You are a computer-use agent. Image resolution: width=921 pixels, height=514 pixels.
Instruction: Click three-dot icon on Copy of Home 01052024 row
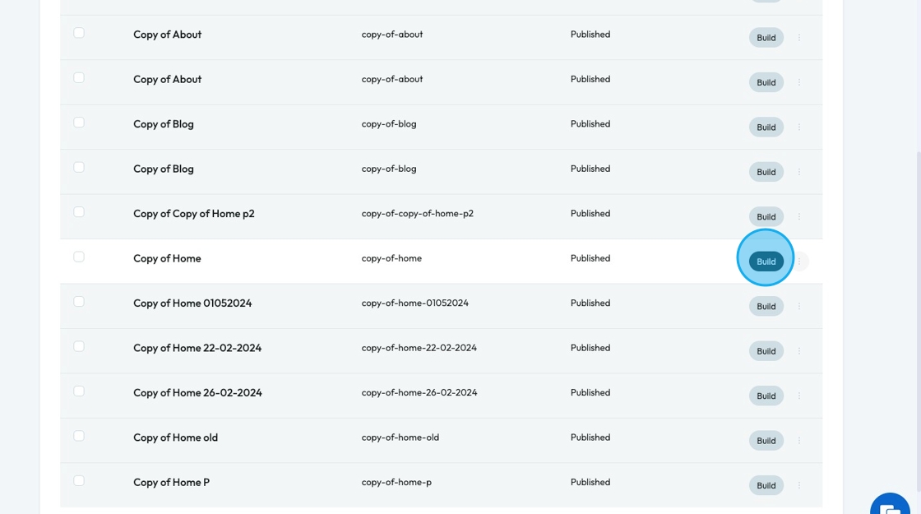(799, 306)
